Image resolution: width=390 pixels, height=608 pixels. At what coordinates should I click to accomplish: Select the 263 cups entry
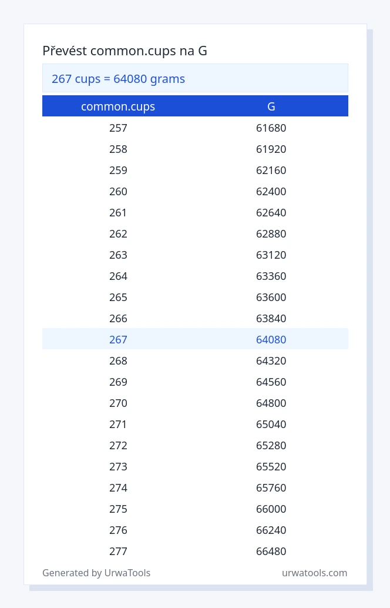(x=118, y=255)
